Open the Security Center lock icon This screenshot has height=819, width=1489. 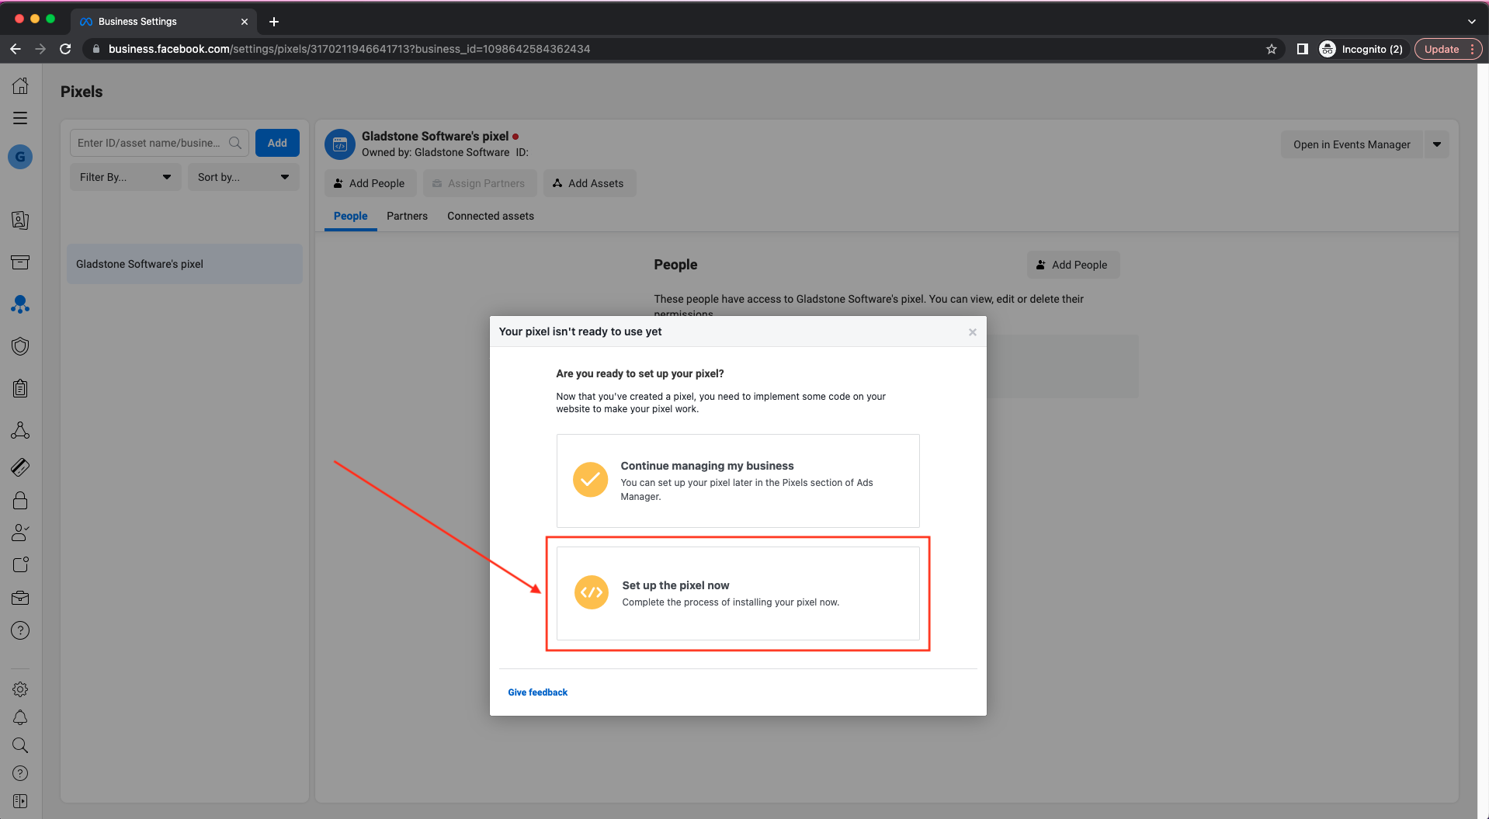[20, 500]
